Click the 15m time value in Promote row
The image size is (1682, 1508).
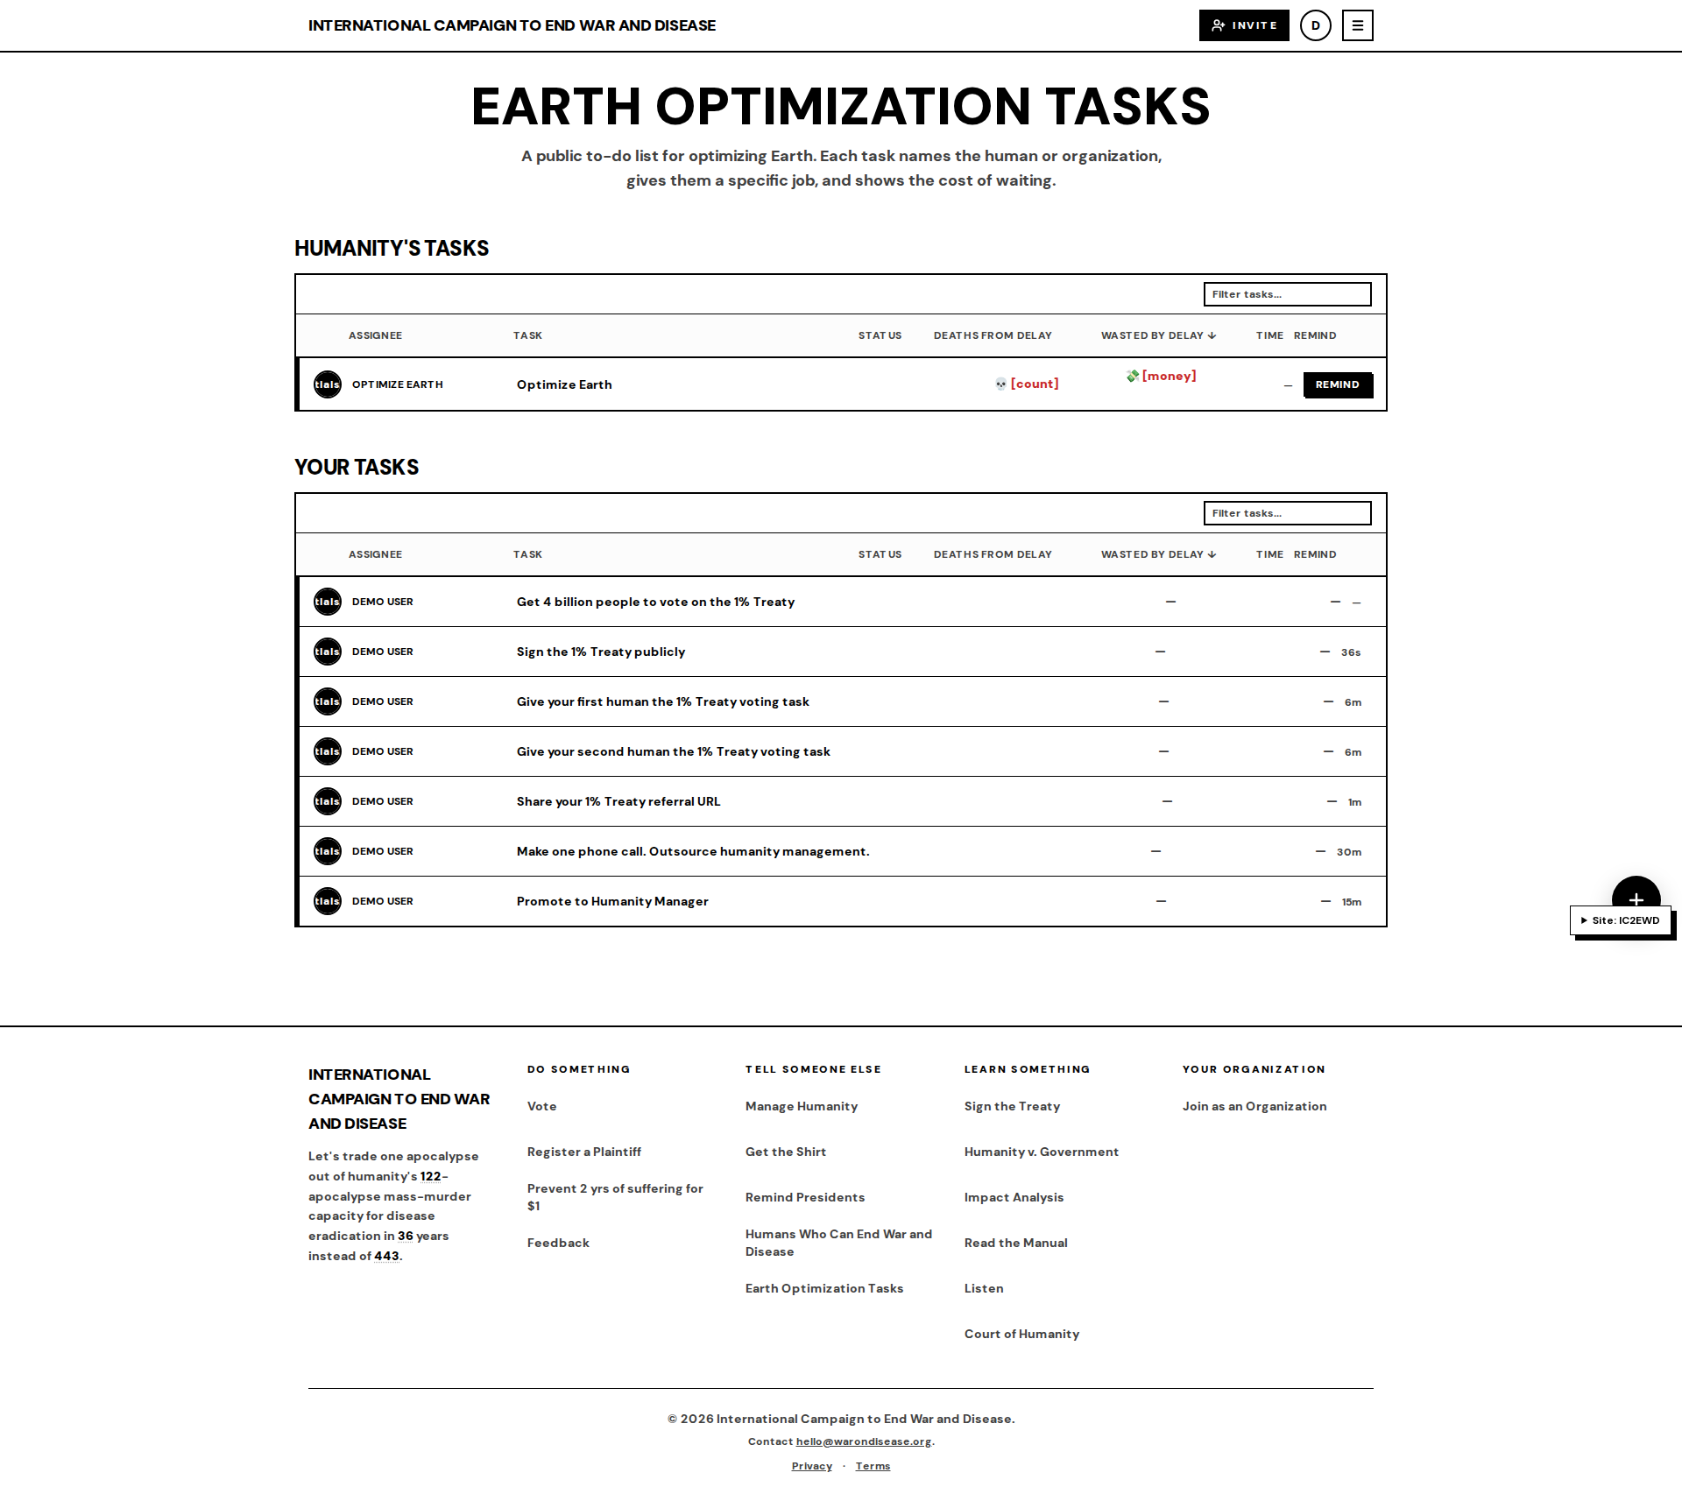1351,902
